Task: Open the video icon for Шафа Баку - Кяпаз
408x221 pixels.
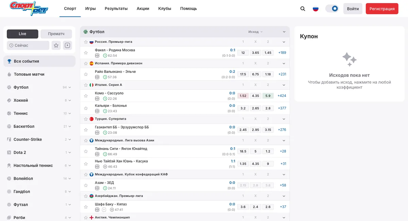Action: [104, 210]
